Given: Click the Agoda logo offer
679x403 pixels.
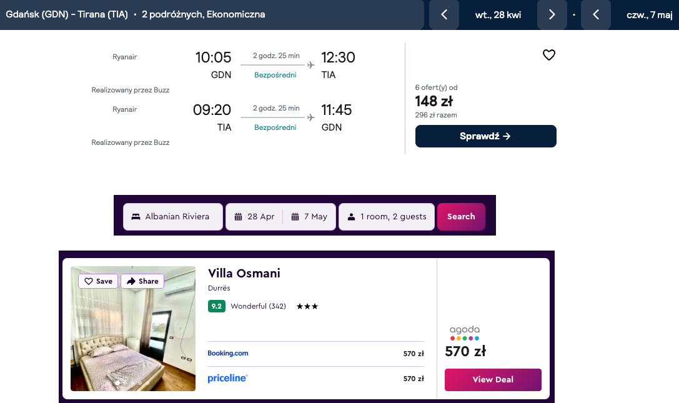Looking at the screenshot, I should click(x=465, y=333).
